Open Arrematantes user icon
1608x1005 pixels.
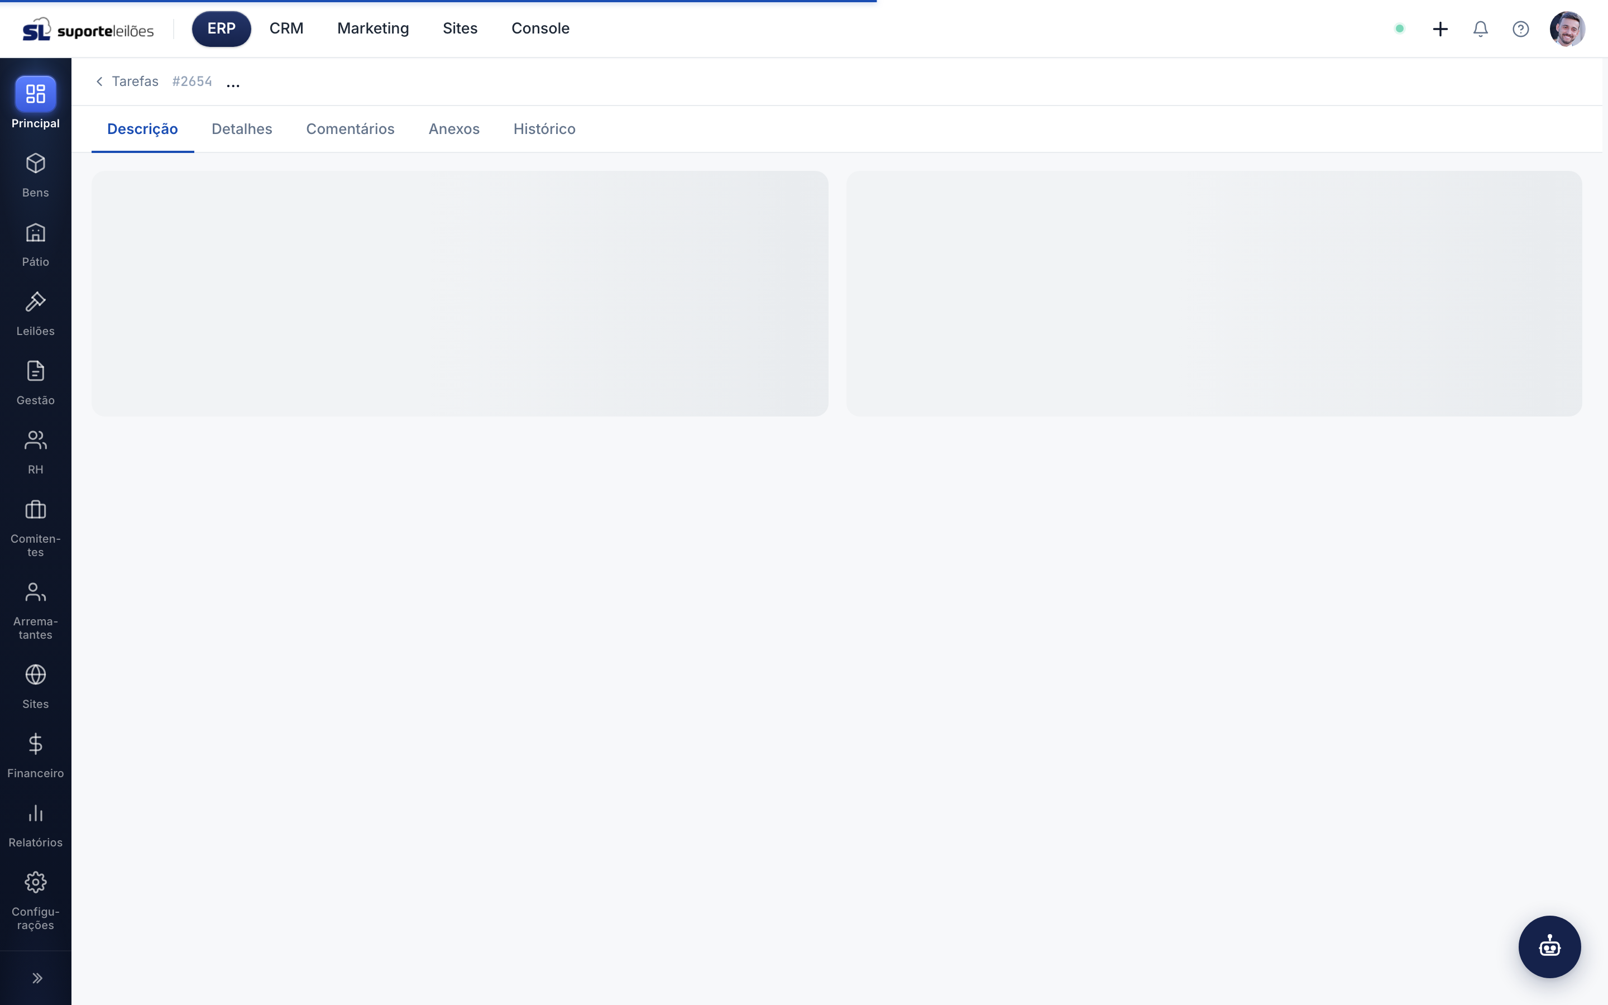35,592
